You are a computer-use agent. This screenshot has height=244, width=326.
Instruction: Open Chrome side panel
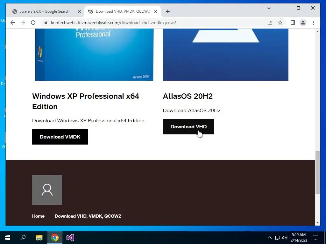(x=293, y=23)
